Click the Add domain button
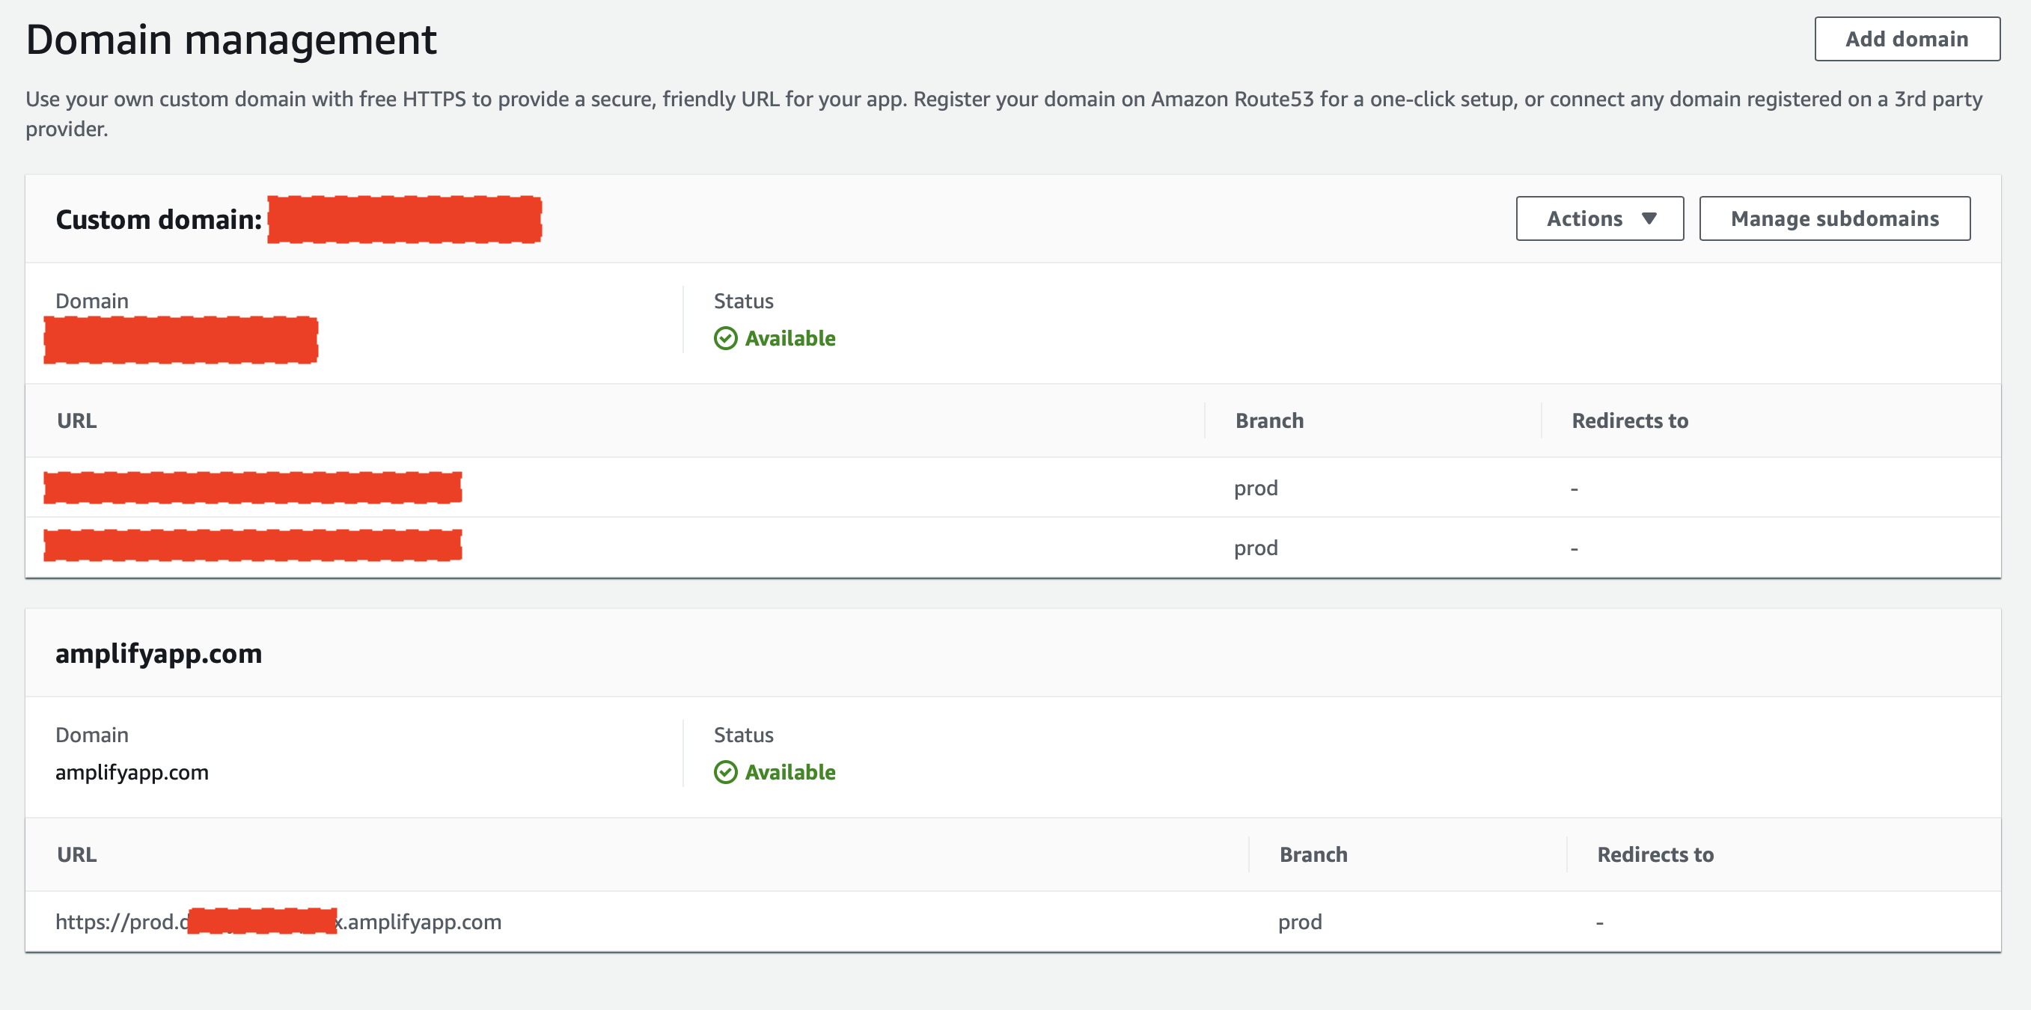2031x1010 pixels. point(1908,38)
